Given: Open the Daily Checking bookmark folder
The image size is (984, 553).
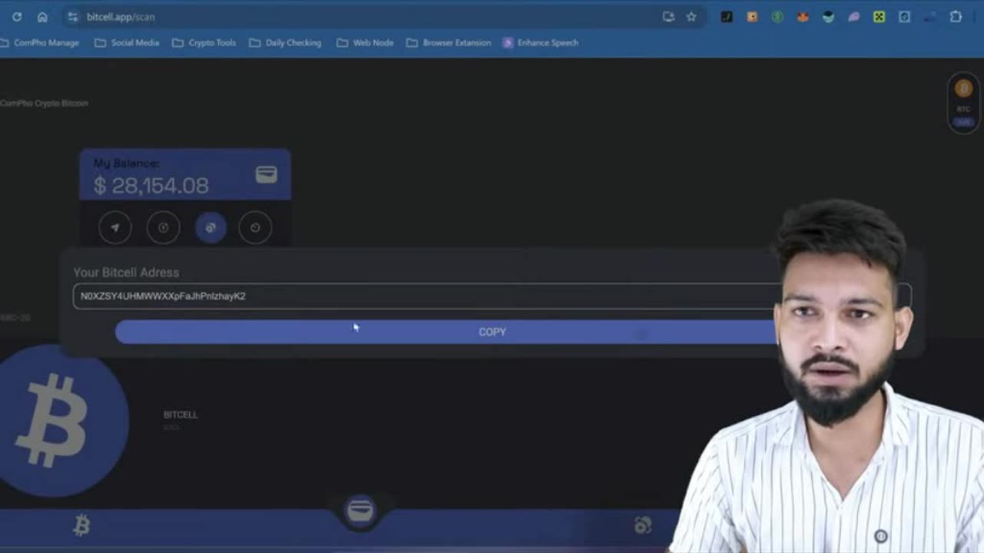Looking at the screenshot, I should pyautogui.click(x=285, y=43).
